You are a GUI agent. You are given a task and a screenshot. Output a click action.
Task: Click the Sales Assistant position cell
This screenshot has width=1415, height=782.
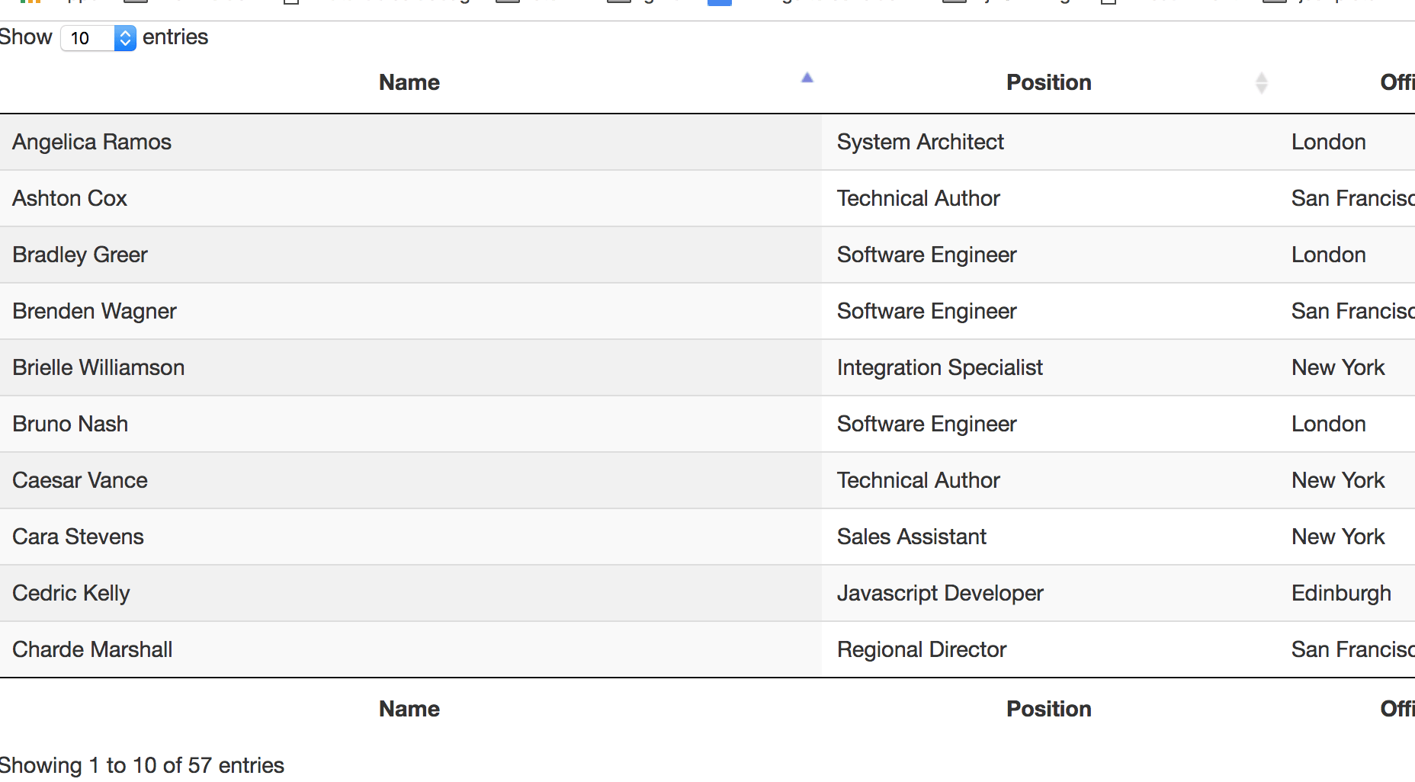coord(911,537)
